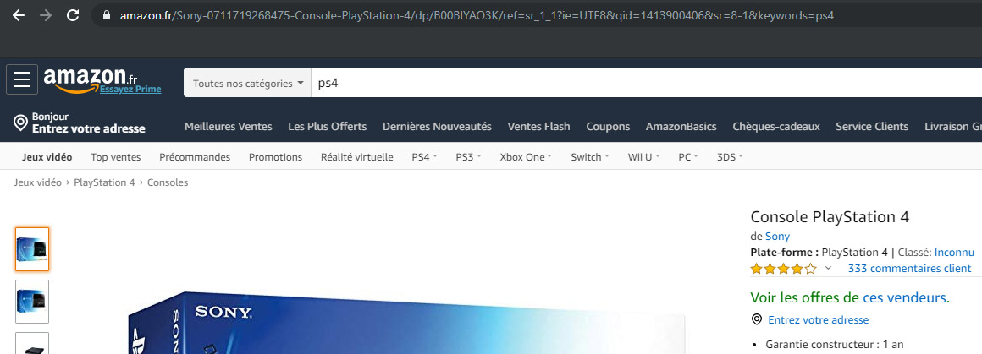Click the Consoles breadcrumb

pyautogui.click(x=168, y=182)
